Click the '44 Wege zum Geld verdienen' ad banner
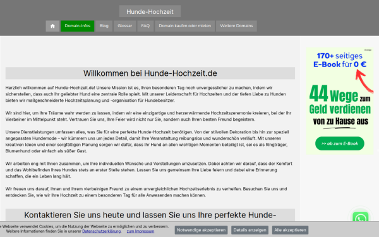This screenshot has width=379, height=237. click(340, 101)
